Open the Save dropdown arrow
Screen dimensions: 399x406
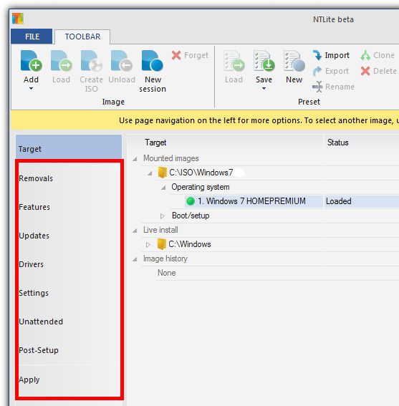click(264, 89)
